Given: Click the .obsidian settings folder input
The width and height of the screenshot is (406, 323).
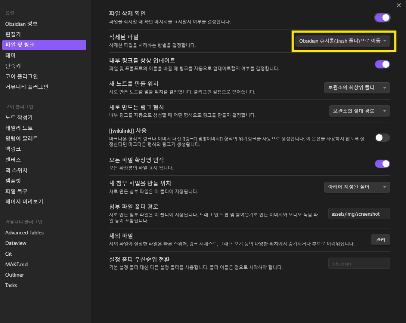Looking at the screenshot, I should (359, 264).
